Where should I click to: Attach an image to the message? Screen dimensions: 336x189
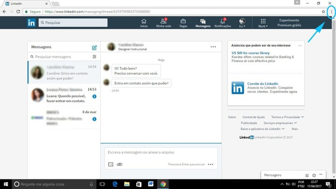(x=111, y=164)
